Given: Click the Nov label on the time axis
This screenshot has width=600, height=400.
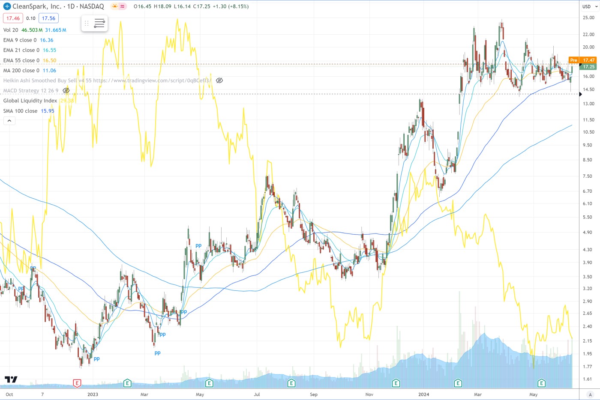Looking at the screenshot, I should coord(369,394).
